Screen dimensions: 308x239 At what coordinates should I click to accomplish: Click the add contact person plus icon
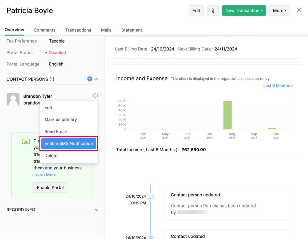click(x=90, y=79)
